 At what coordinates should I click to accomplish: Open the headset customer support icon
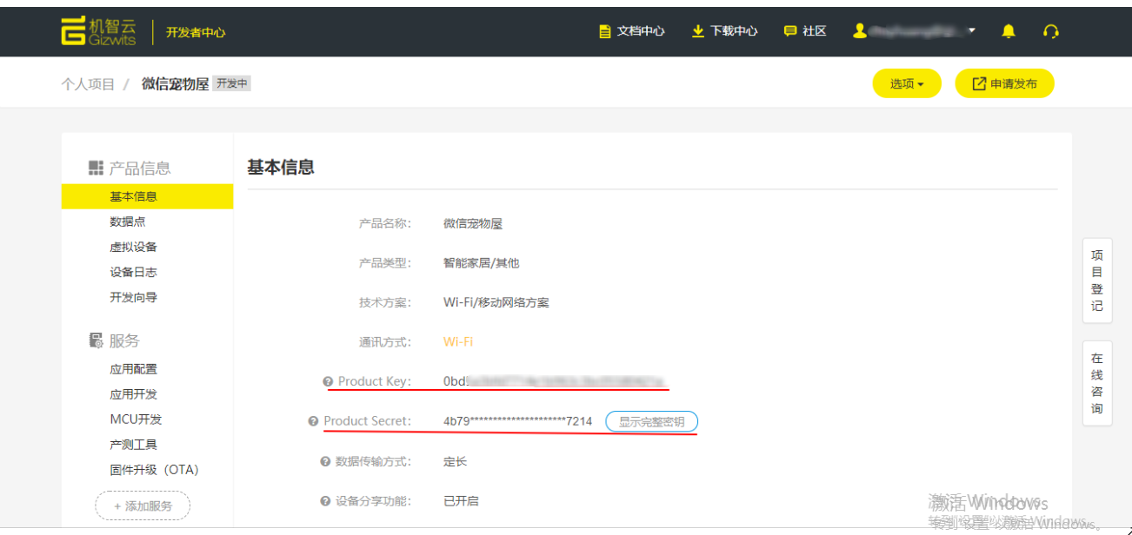[1051, 31]
